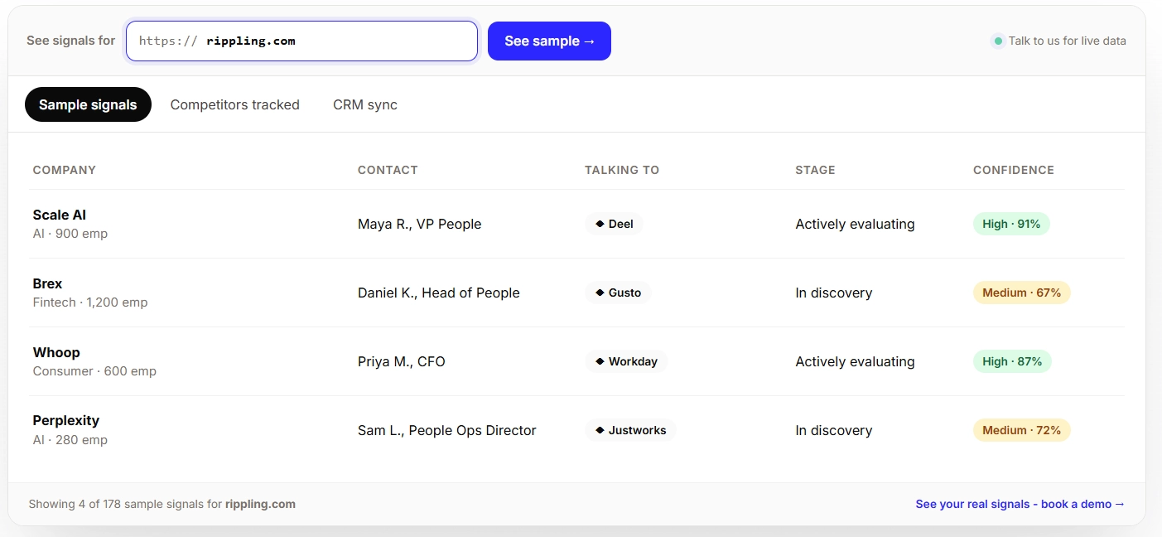This screenshot has width=1162, height=537.
Task: Focus the rippling.com URL input field
Action: coord(301,41)
